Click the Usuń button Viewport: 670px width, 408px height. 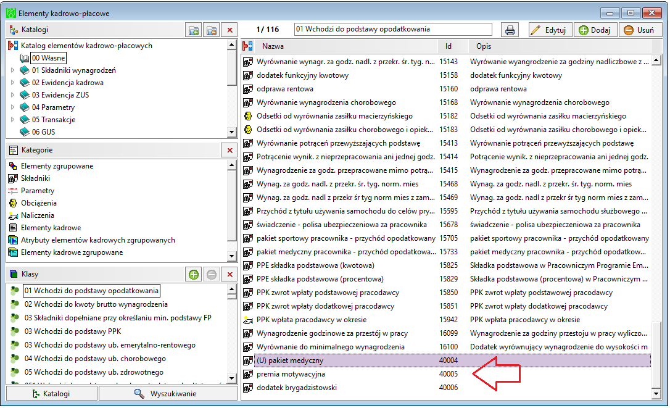(640, 30)
